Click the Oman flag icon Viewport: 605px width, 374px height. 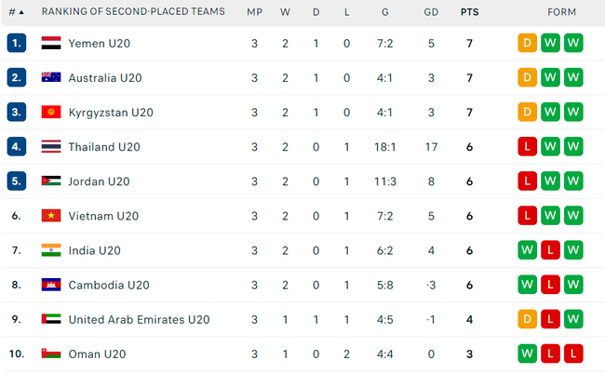tap(51, 354)
